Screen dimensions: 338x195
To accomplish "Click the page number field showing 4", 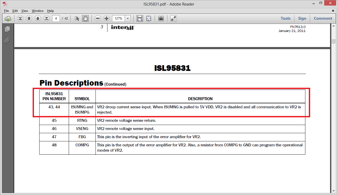I will [56, 18].
